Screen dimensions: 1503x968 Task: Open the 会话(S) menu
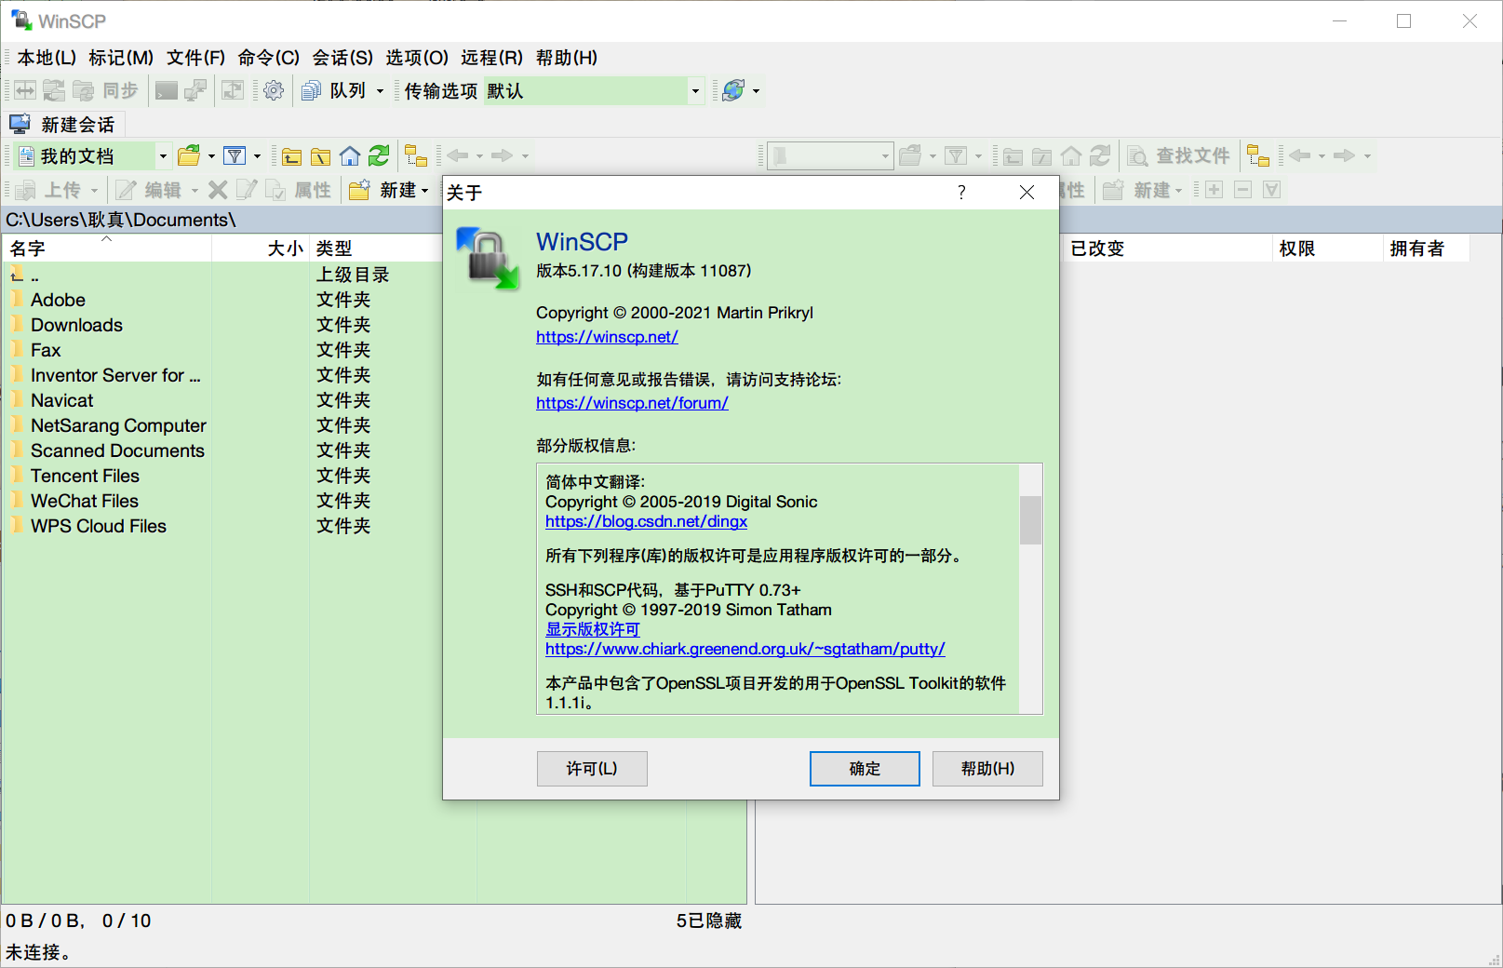click(x=342, y=57)
